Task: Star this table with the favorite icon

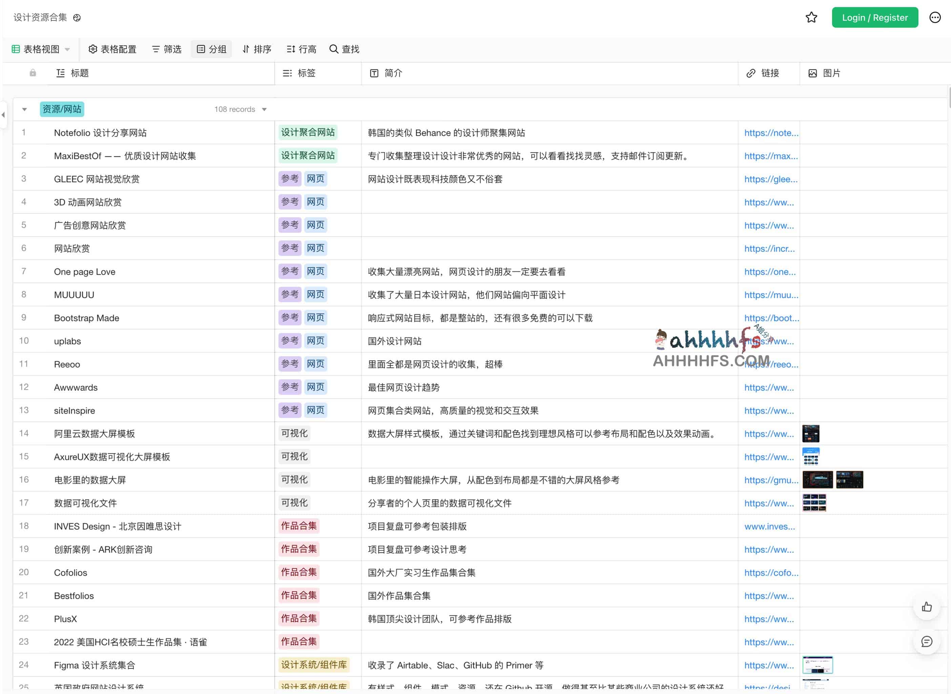Action: pyautogui.click(x=811, y=18)
